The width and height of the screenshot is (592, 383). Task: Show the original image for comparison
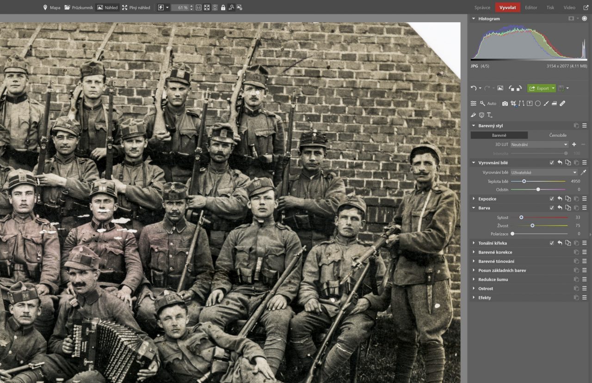[500, 88]
